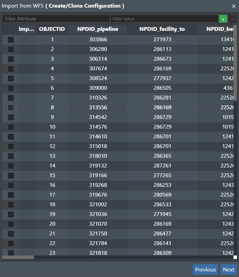
Task: Tick the checkbox for row OBJECTID 5
Action: (x=11, y=78)
